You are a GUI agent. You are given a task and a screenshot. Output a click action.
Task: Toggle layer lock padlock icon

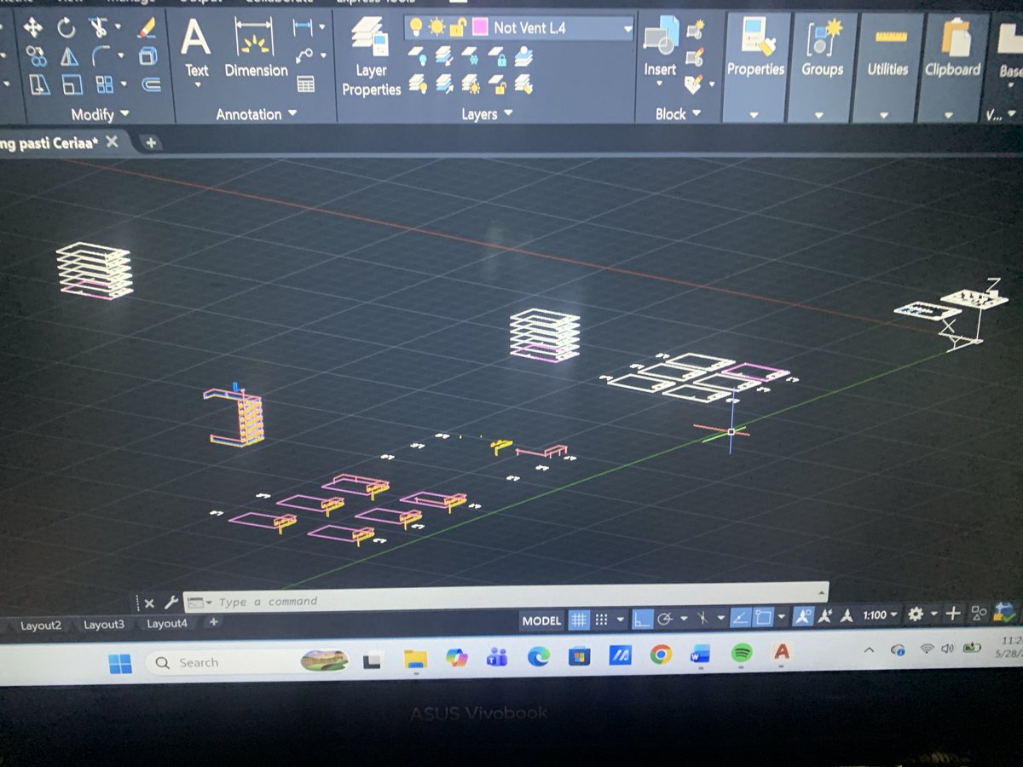click(457, 27)
